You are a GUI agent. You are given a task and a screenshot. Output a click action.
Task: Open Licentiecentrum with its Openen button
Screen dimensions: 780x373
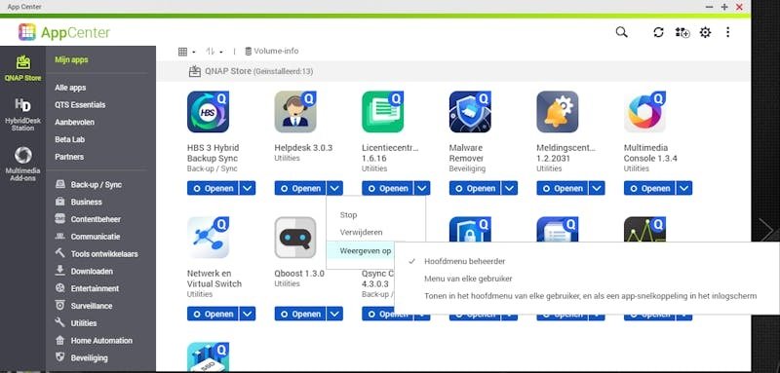coord(388,188)
